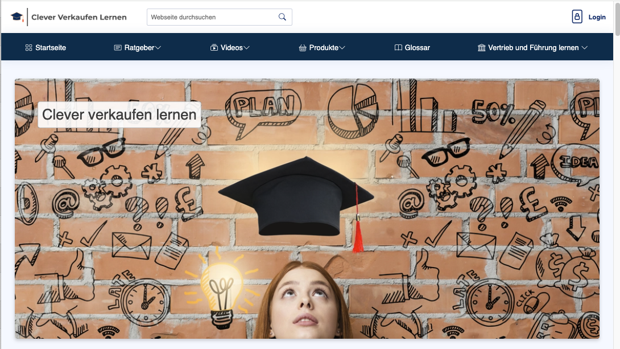620x349 pixels.
Task: Click the graduation cap logo icon
Action: coord(18,16)
